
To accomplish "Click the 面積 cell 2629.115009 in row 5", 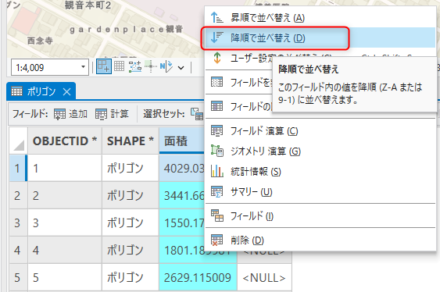I will tap(198, 277).
